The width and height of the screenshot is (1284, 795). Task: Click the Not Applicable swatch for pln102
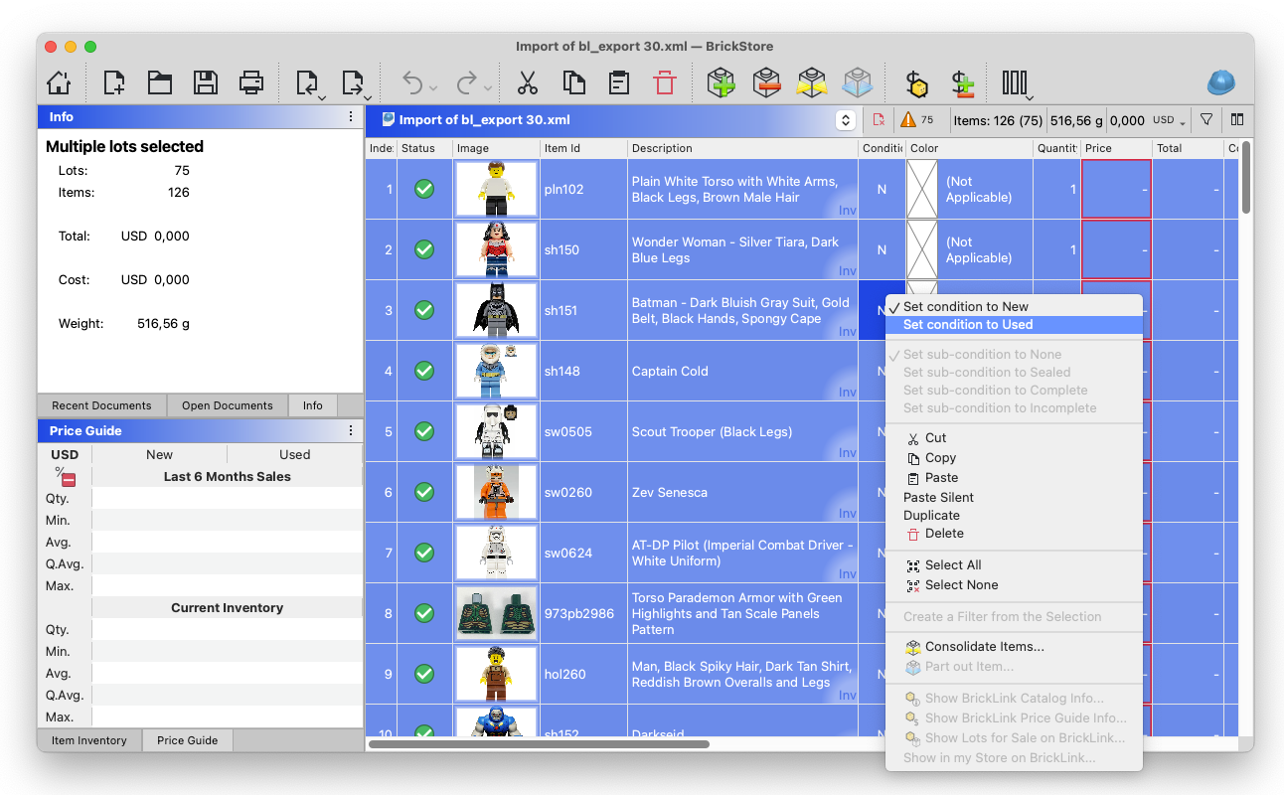[923, 189]
